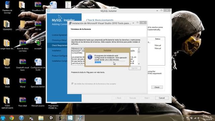Click the network signal icon in tray
This screenshot has height=121, width=215.
click(195, 118)
